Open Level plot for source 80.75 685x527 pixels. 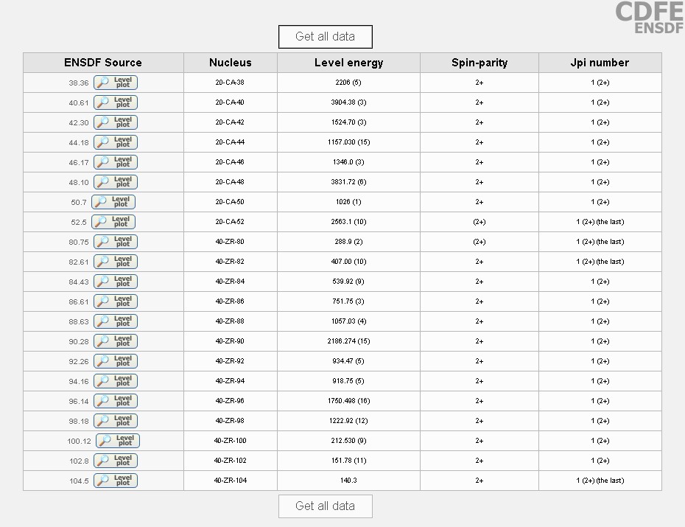pyautogui.click(x=116, y=242)
